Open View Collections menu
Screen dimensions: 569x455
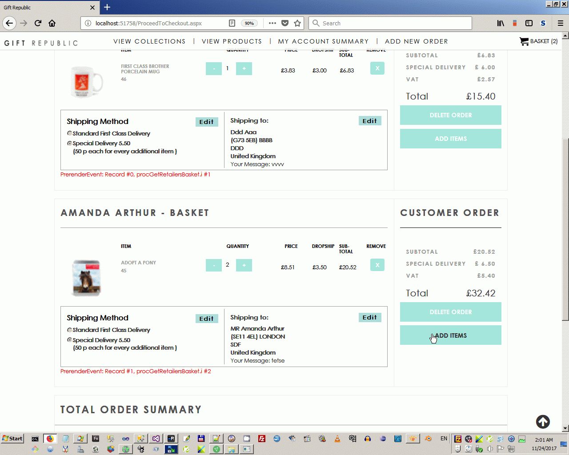(x=149, y=41)
